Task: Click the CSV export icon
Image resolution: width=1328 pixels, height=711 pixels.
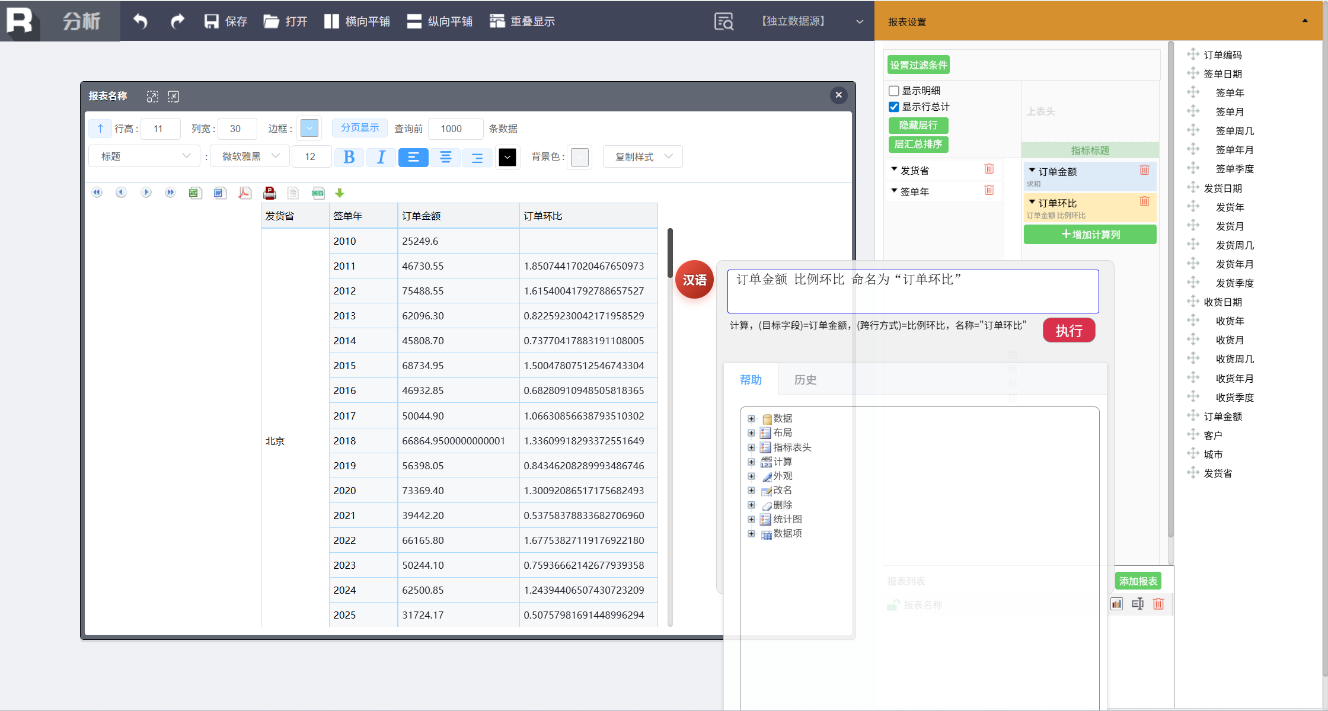Action: pos(318,193)
